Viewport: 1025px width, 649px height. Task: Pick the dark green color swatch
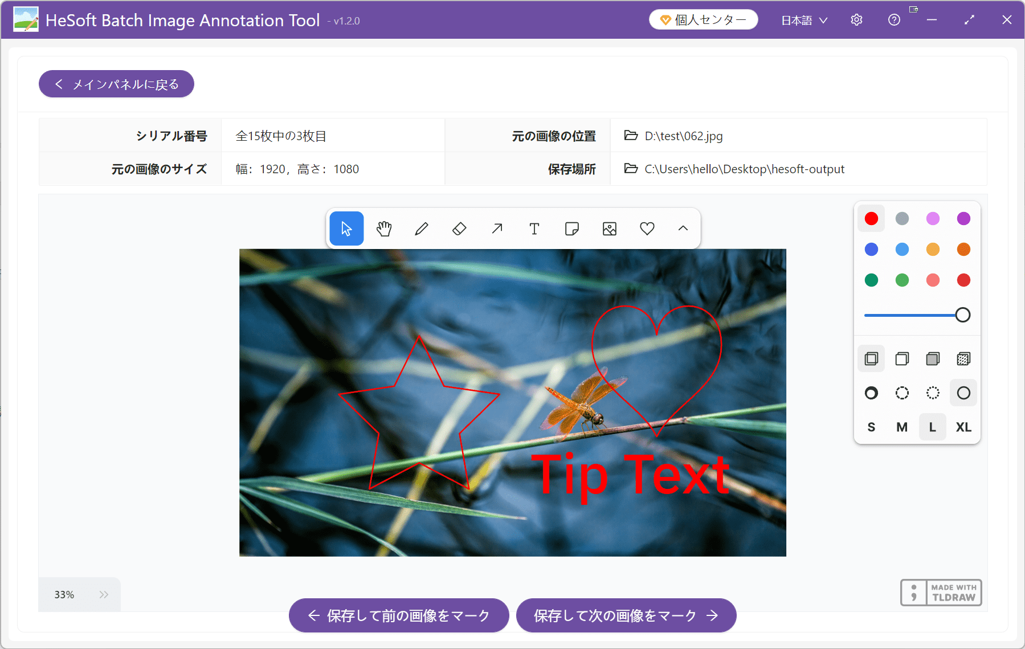[x=871, y=280]
